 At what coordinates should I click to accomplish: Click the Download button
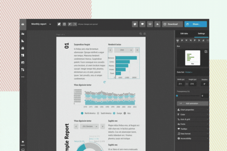coord(172,24)
